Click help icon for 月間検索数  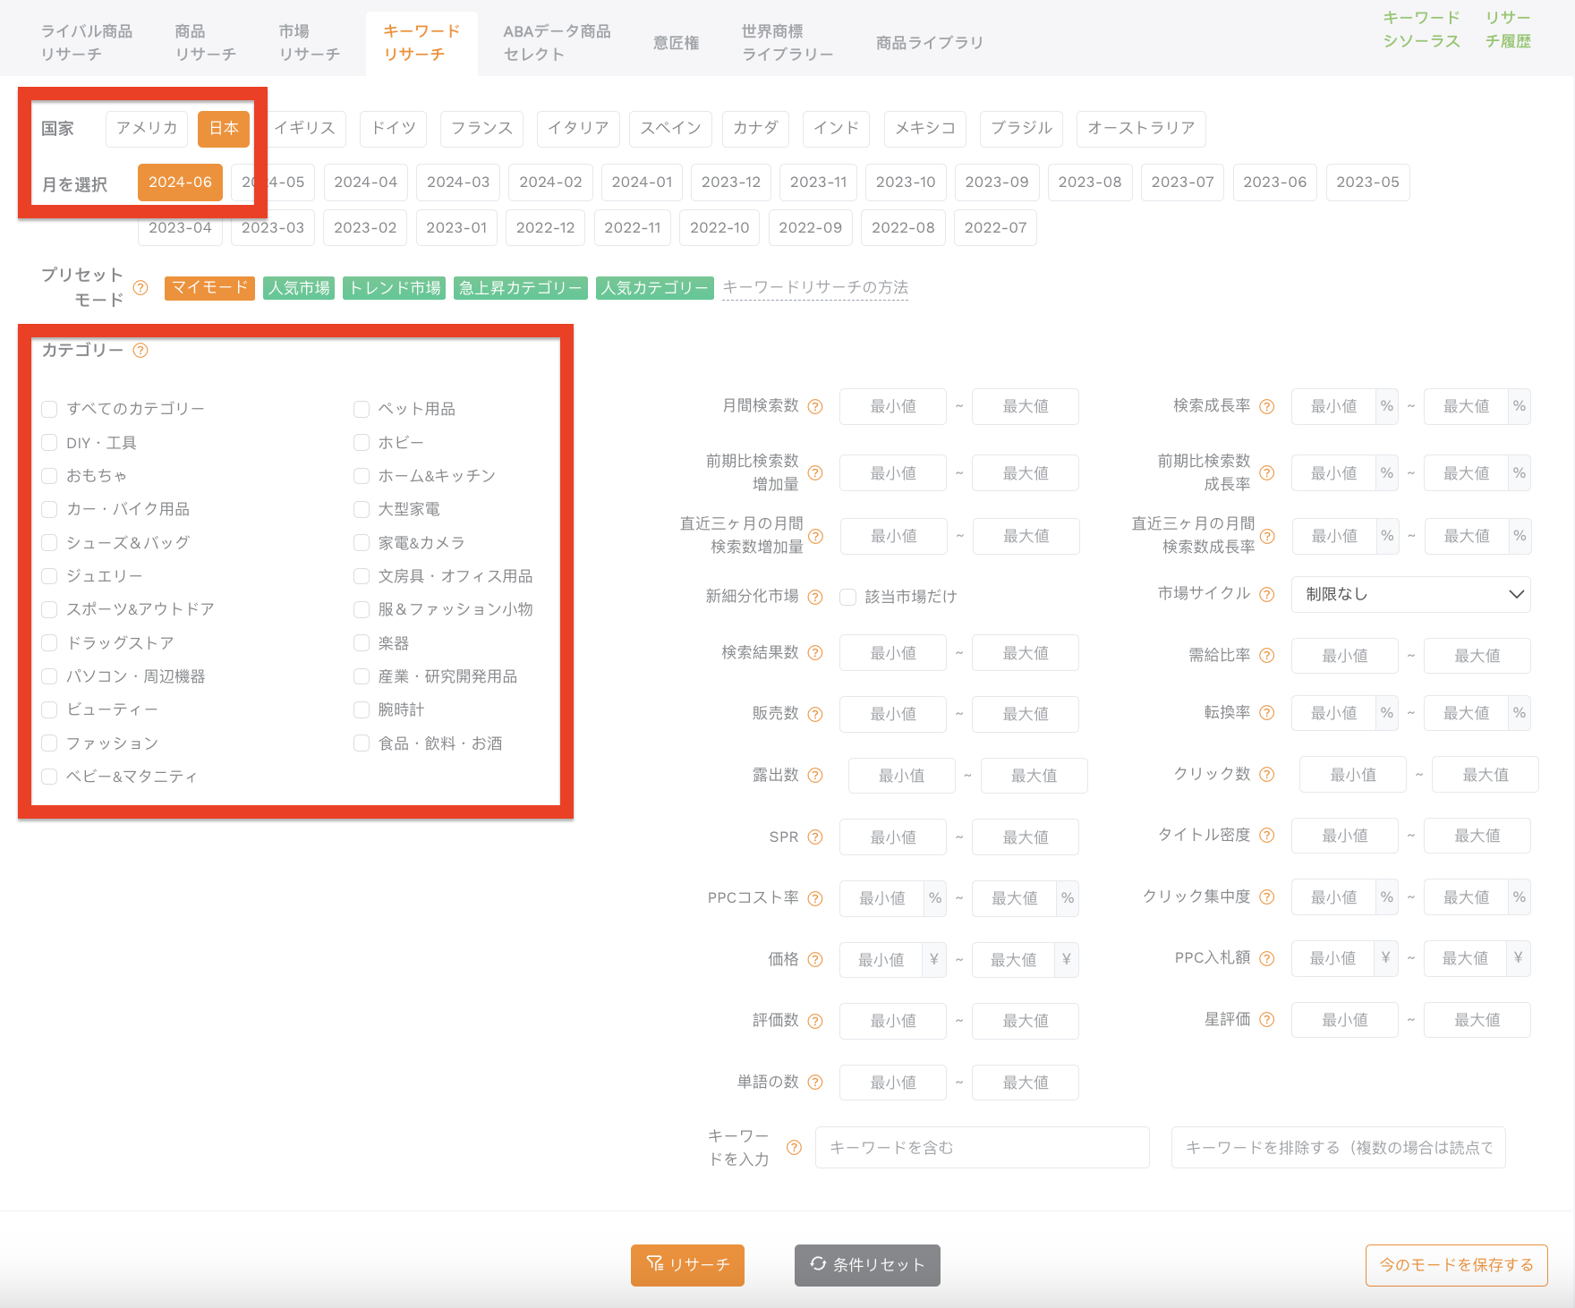pyautogui.click(x=815, y=406)
